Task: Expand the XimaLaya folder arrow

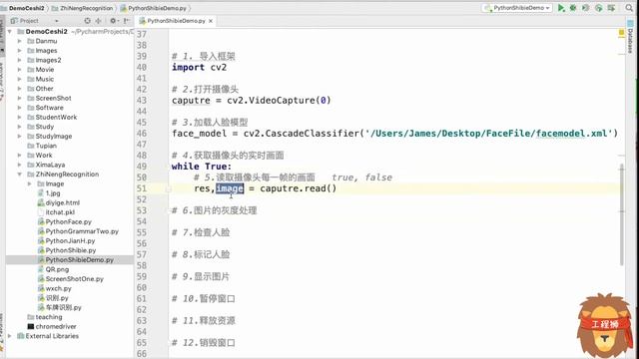Action: (19, 165)
